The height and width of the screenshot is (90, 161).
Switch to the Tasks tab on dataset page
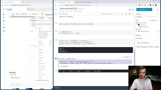(x=17, y=14)
